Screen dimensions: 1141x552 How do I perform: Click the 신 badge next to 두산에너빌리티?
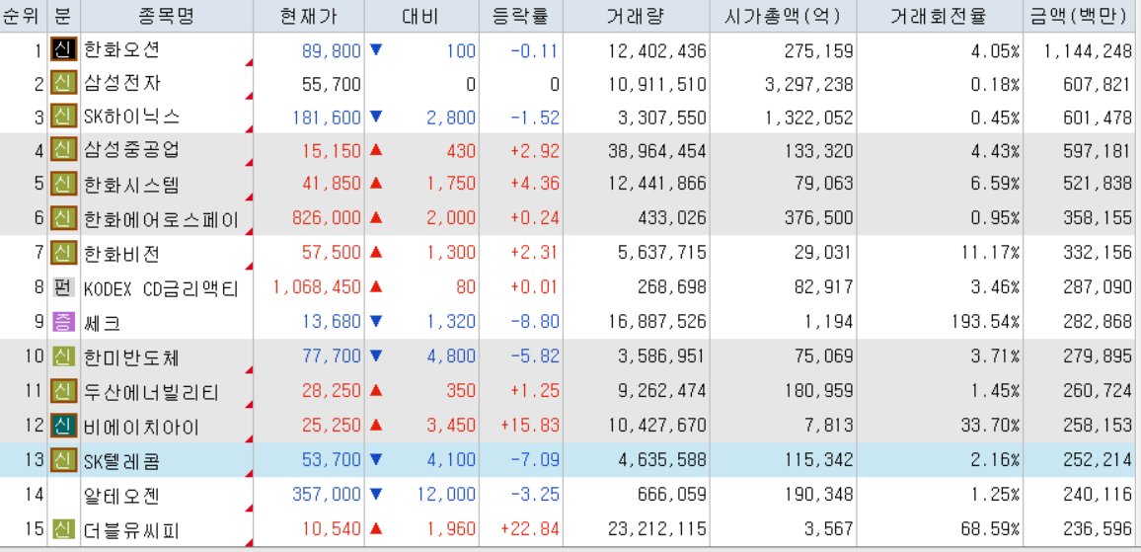click(x=63, y=392)
